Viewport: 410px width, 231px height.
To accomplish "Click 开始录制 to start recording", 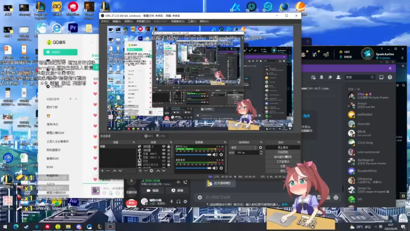I will pyautogui.click(x=283, y=152).
